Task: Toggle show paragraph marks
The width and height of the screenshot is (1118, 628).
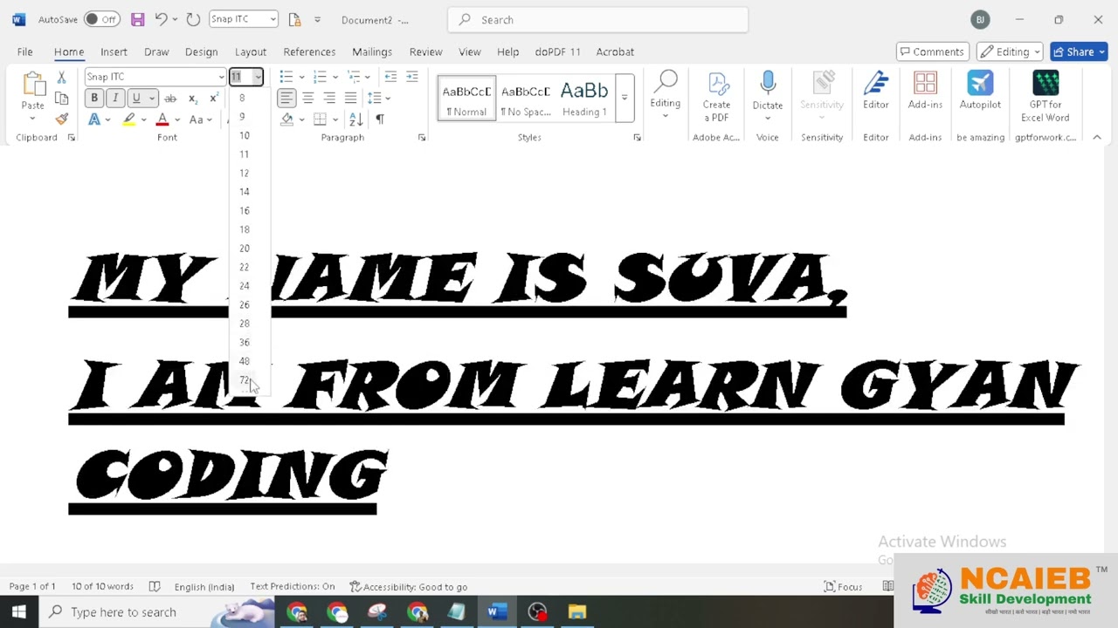Action: (380, 119)
